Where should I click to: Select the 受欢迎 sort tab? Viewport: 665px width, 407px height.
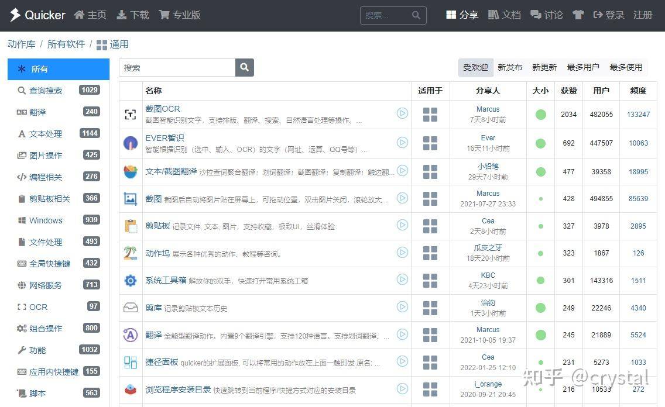coord(475,67)
